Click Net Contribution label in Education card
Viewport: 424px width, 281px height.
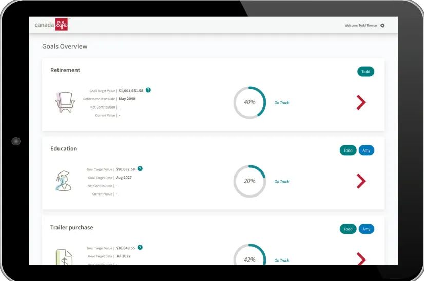pos(100,186)
